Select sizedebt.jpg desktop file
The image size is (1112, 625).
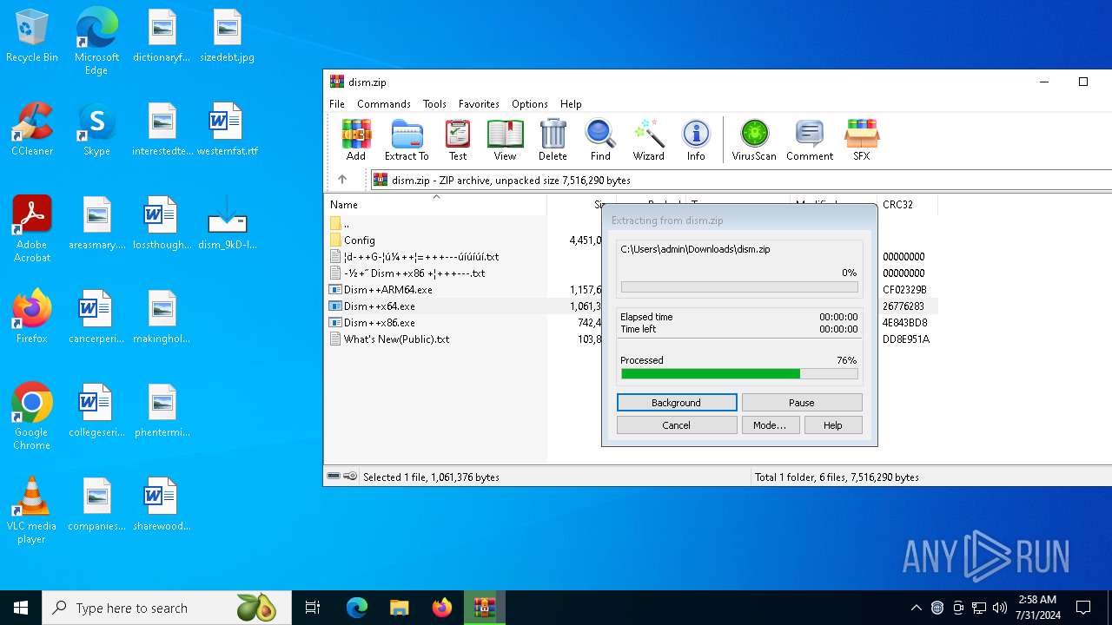pos(227,36)
